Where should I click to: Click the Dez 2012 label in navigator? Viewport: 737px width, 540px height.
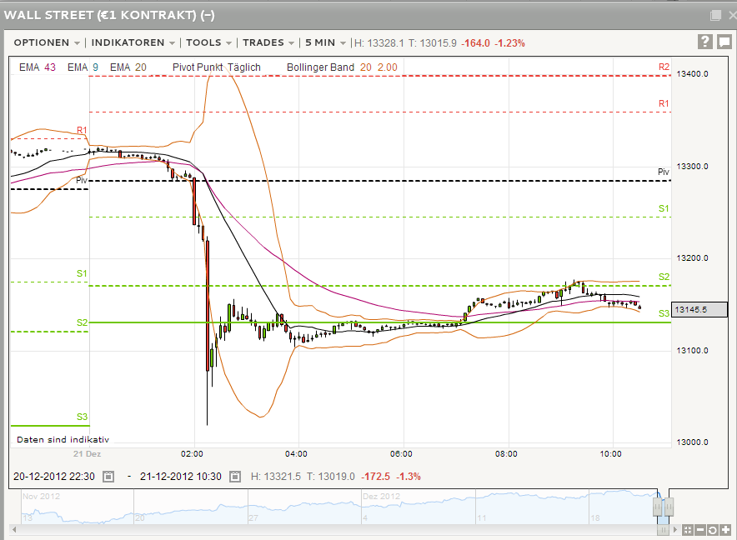(x=381, y=497)
